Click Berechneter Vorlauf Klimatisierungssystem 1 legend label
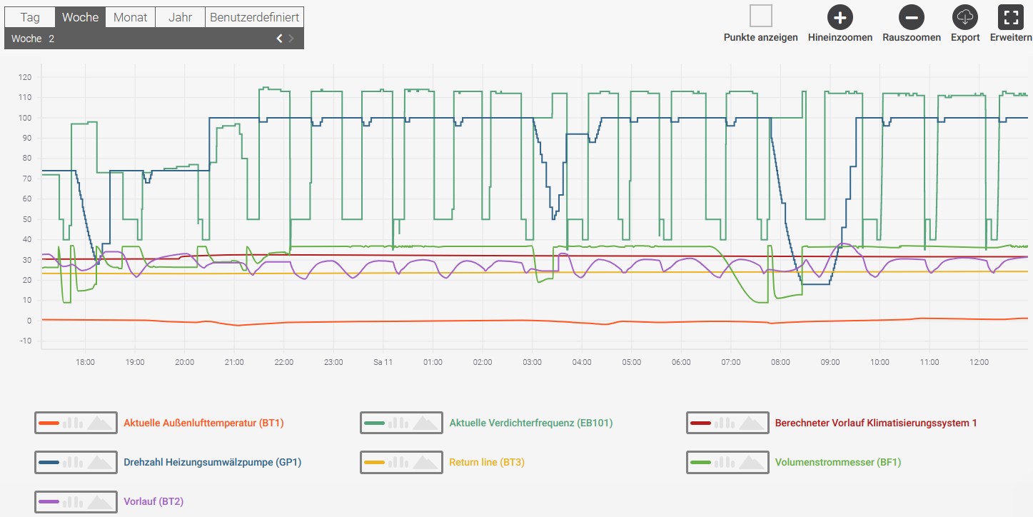Screen dimensions: 1033x517 (876, 423)
